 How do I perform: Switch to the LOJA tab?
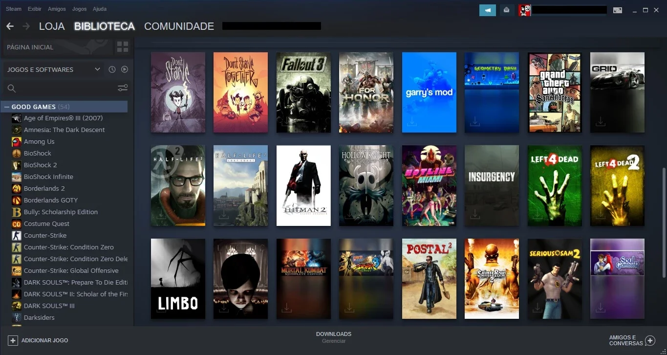coord(52,26)
